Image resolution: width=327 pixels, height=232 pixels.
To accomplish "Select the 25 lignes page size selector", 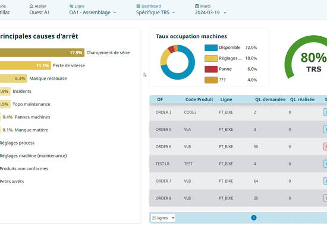I will tap(163, 218).
